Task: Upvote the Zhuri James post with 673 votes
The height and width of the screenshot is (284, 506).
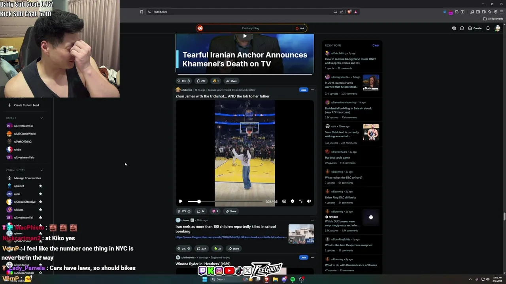Action: (179, 211)
